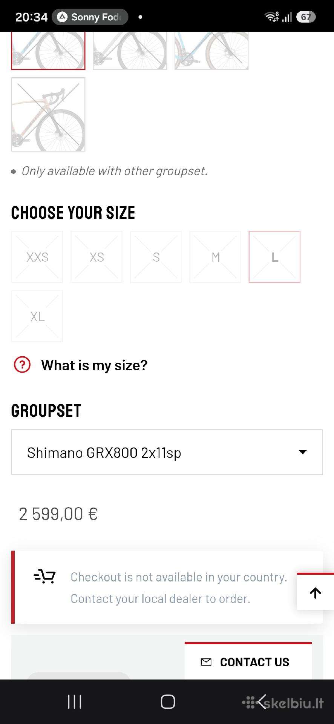Open the What is my size? guide
The width and height of the screenshot is (334, 724).
tap(94, 365)
